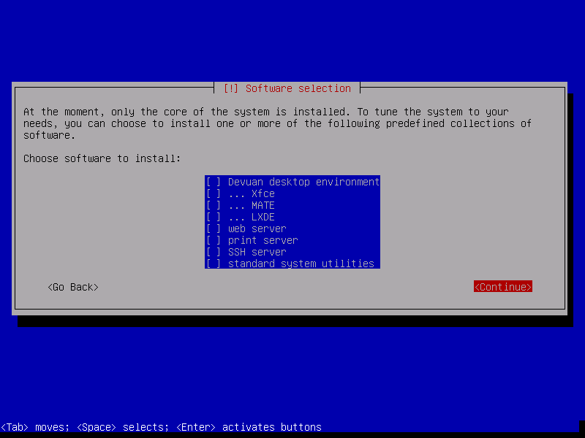585x438 pixels.
Task: Click the Go Back button
Action: point(72,287)
